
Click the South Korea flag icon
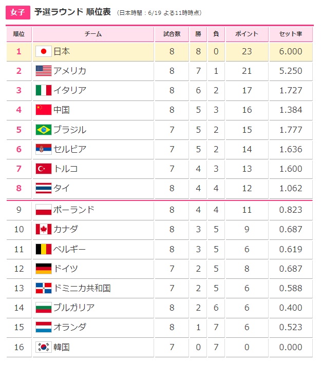click(44, 347)
